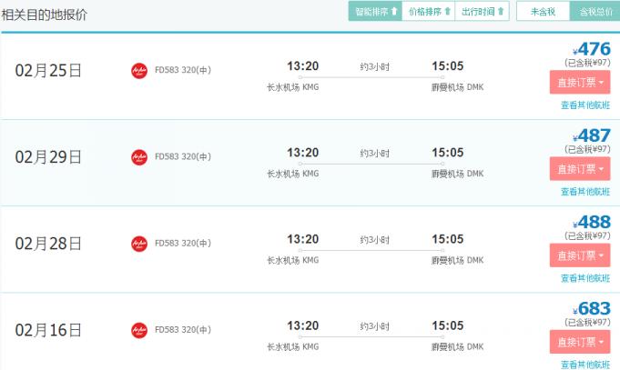
Task: Click AirAsia logo on 02月28日 flight
Action: click(x=139, y=244)
